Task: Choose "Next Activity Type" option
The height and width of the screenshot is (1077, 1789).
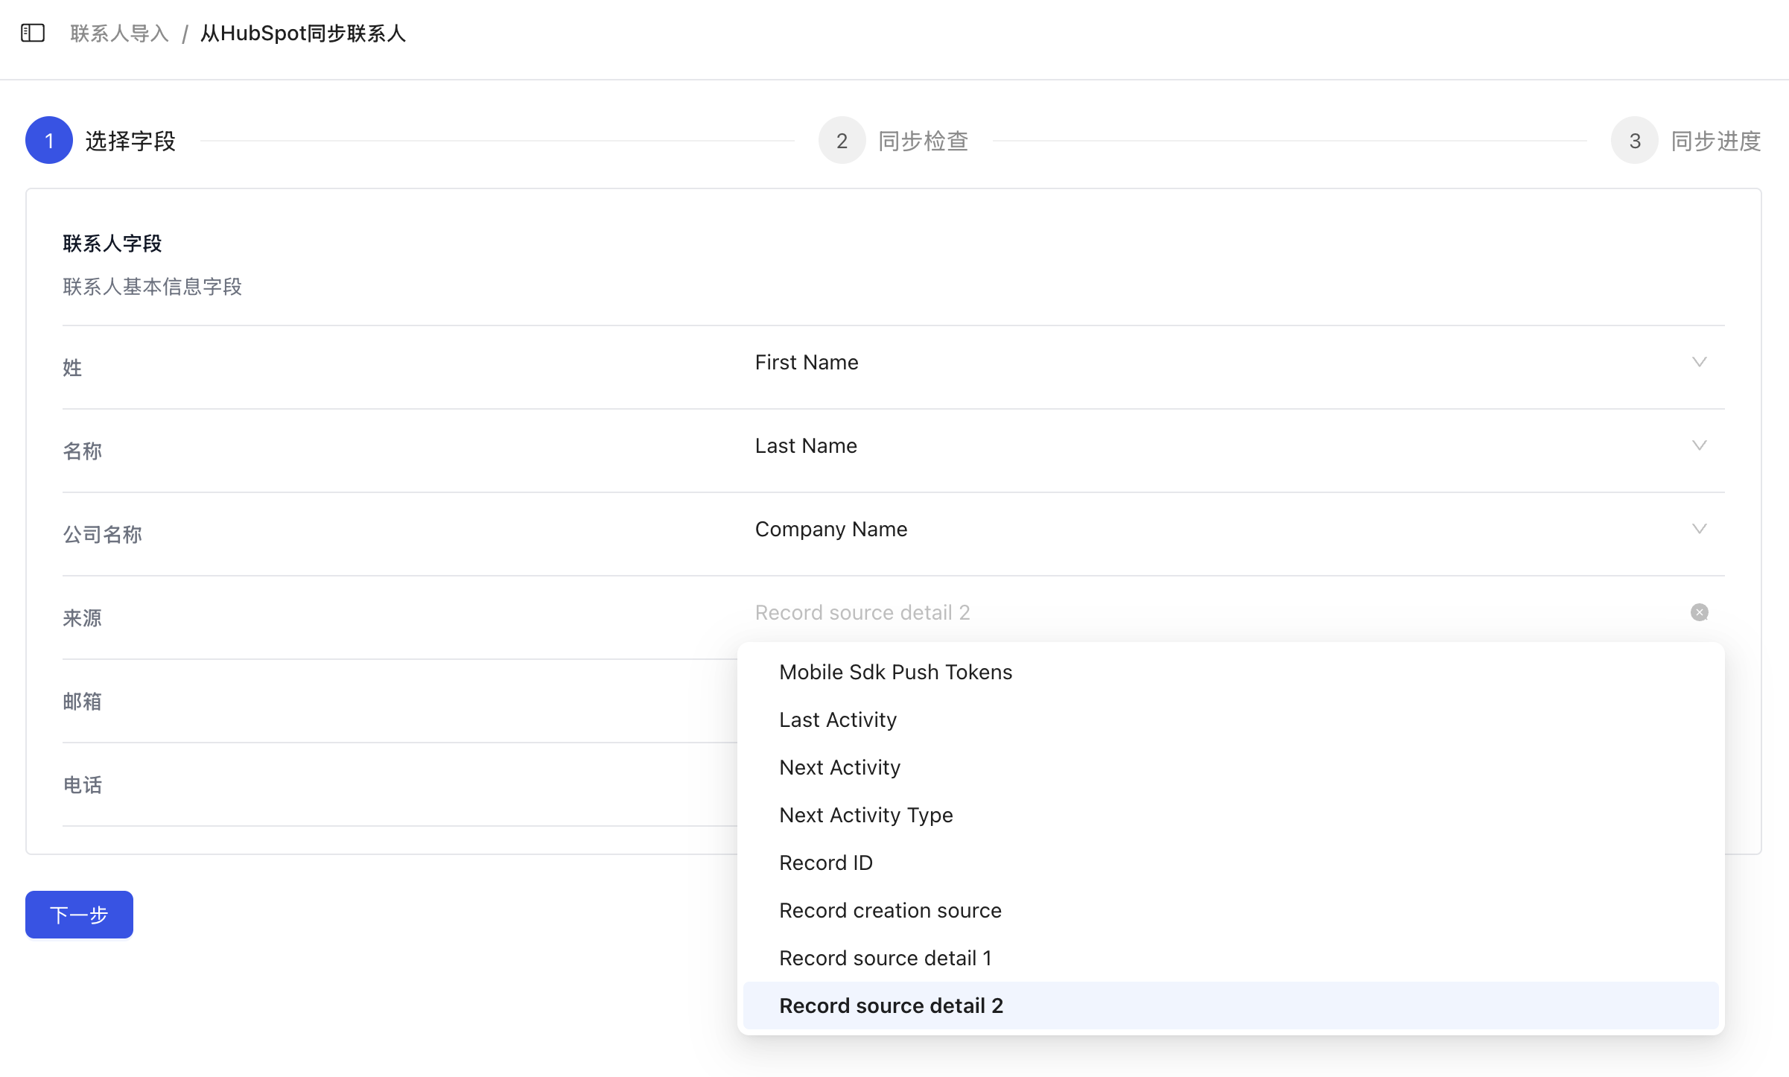Action: coord(865,815)
